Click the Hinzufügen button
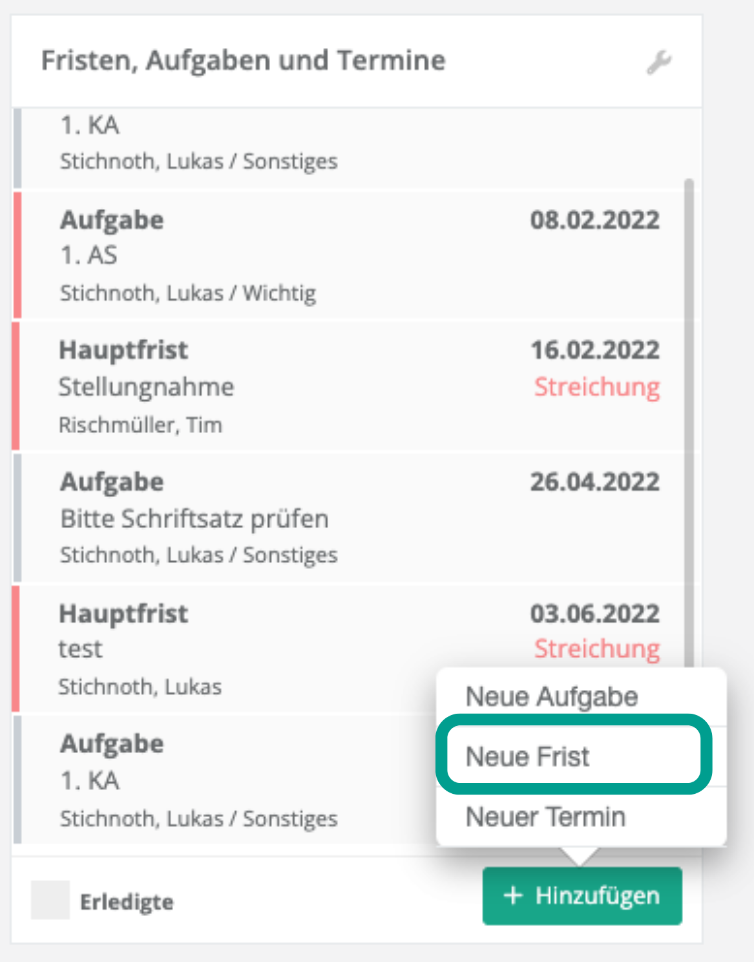 pyautogui.click(x=581, y=895)
